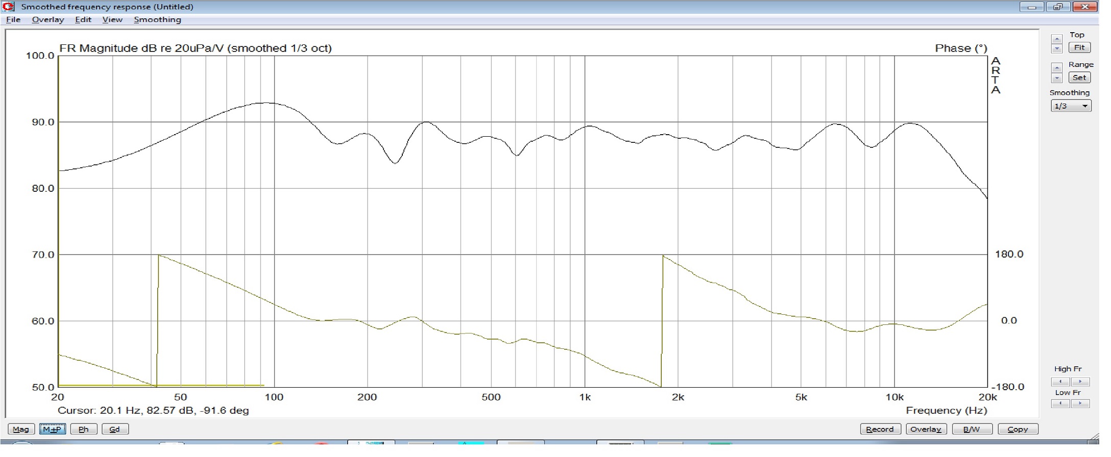The width and height of the screenshot is (1111, 457).
Task: Show group delay with Gd button
Action: tap(114, 429)
